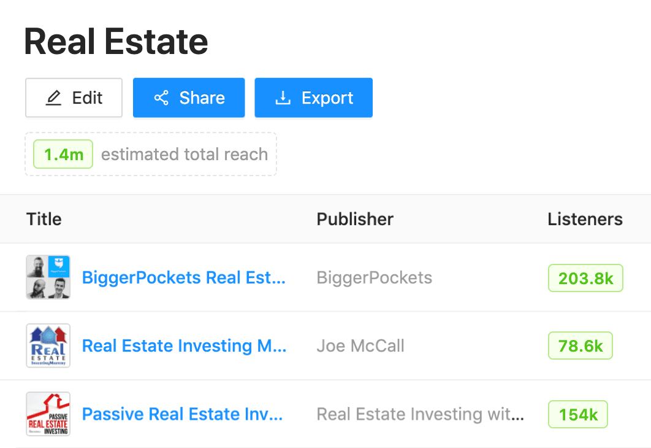Click the Publisher column header
Viewport: 651px width, 448px height.
coord(355,219)
